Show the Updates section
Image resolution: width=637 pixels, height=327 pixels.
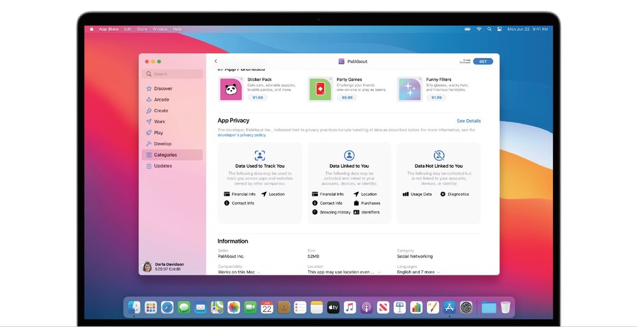pyautogui.click(x=172, y=166)
